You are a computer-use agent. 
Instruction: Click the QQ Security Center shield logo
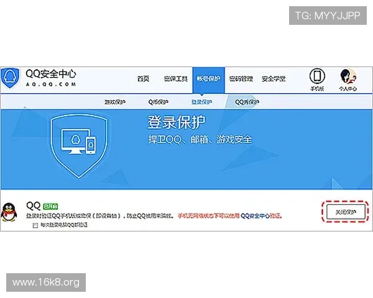click(10, 78)
